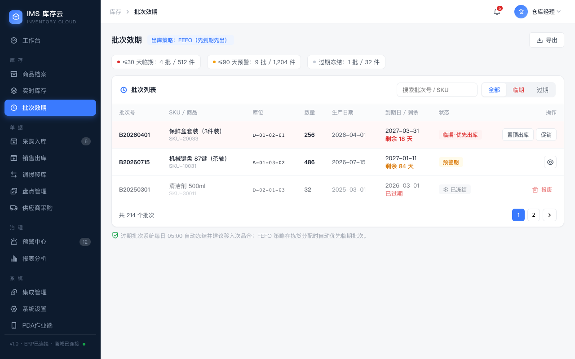Click the 已冻结 status badge
Image resolution: width=575 pixels, height=359 pixels.
point(455,189)
